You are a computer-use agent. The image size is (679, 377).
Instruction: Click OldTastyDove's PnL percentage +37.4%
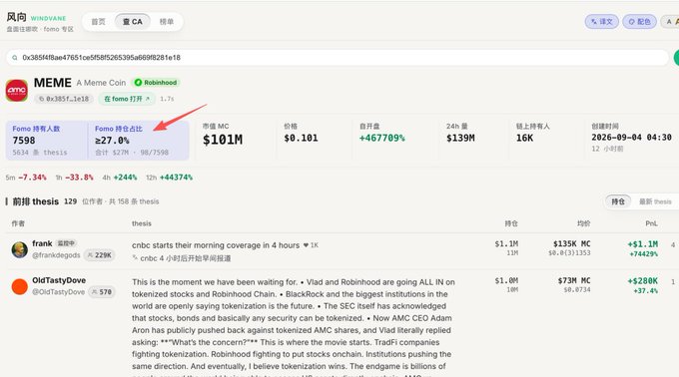click(646, 291)
